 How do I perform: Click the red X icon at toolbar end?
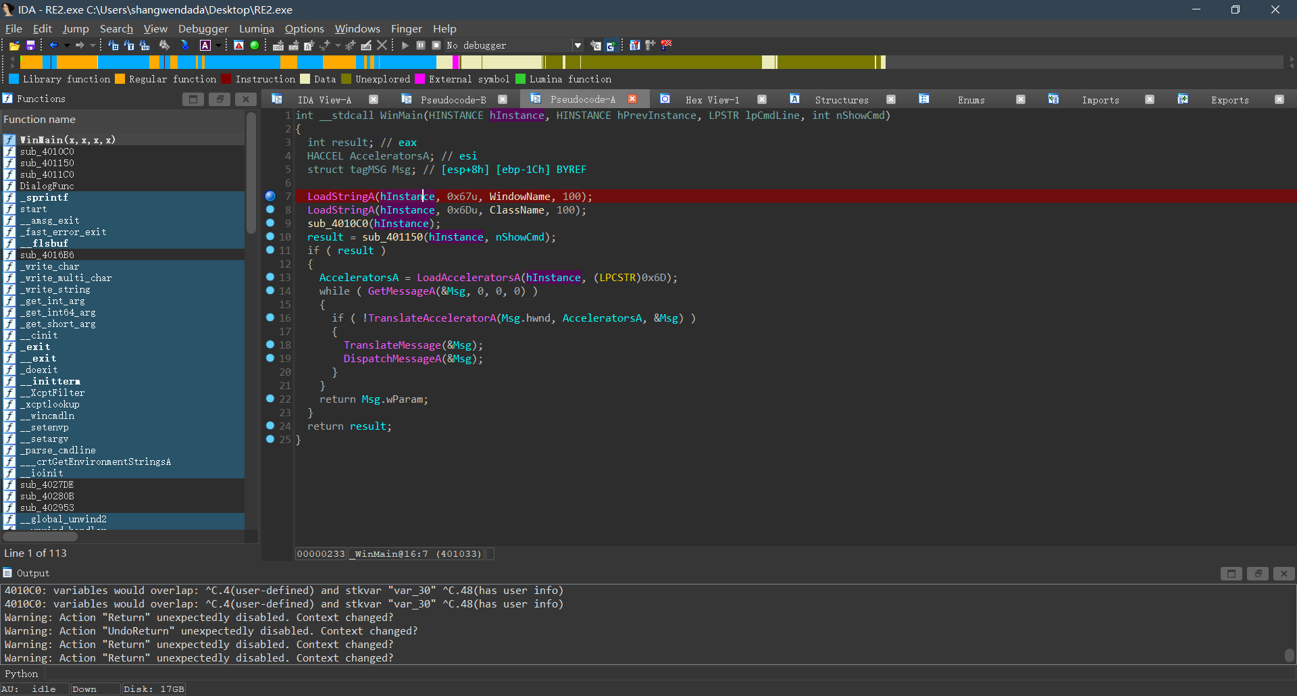[x=666, y=45]
